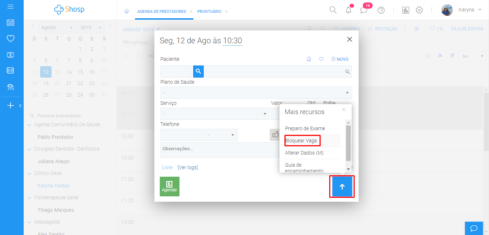The height and width of the screenshot is (235, 489).
Task: Open the database stack icon in sidebar
Action: click(10, 70)
